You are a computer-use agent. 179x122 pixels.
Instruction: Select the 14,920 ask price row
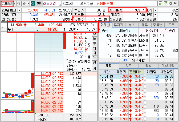66,78
